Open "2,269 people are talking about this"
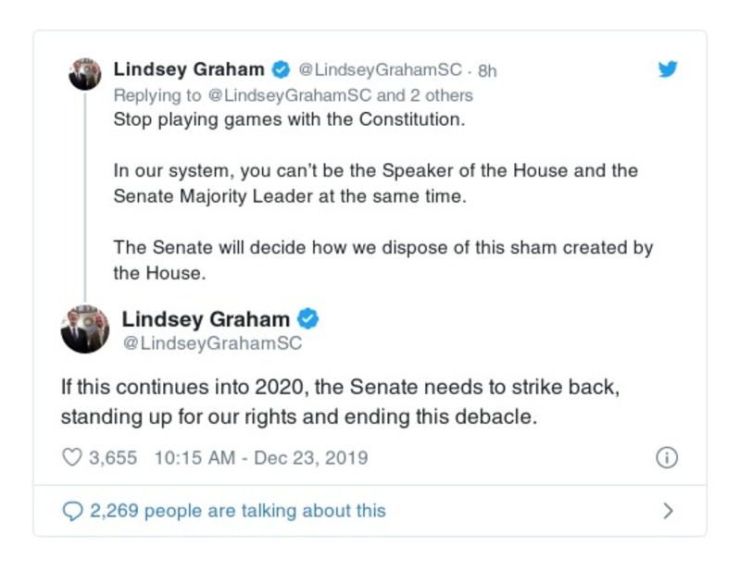 click(237, 511)
